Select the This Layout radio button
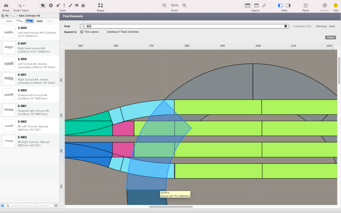The image size is (341, 213). (82, 32)
